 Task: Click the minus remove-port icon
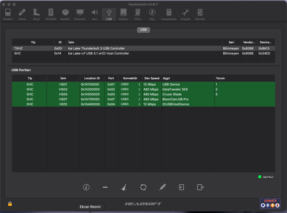point(105,187)
